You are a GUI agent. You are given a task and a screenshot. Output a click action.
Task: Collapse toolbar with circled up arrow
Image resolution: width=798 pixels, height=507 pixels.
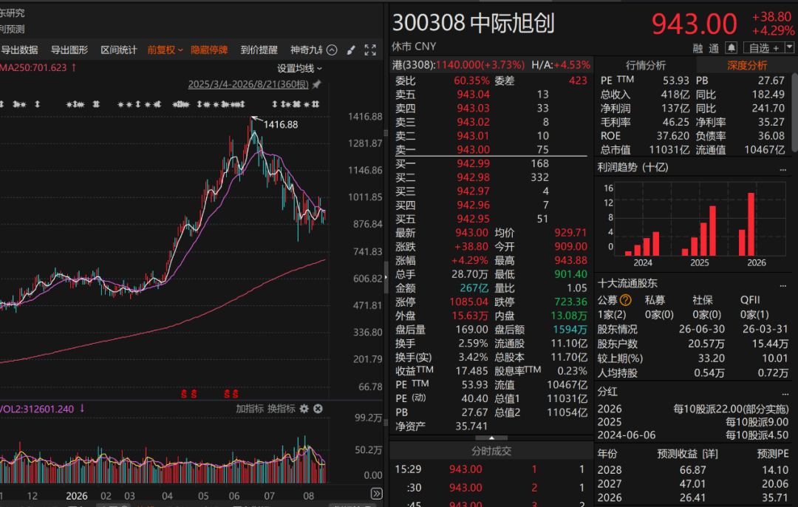pyautogui.click(x=332, y=50)
